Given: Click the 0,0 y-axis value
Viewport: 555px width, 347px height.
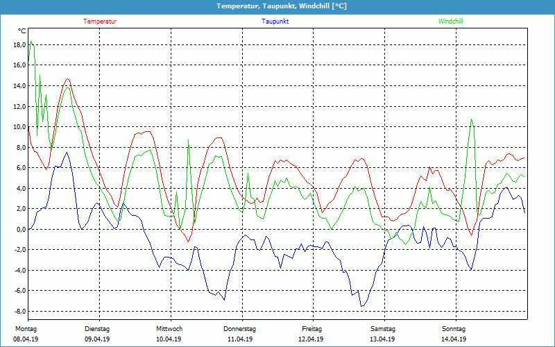Looking at the screenshot, I should tap(21, 229).
